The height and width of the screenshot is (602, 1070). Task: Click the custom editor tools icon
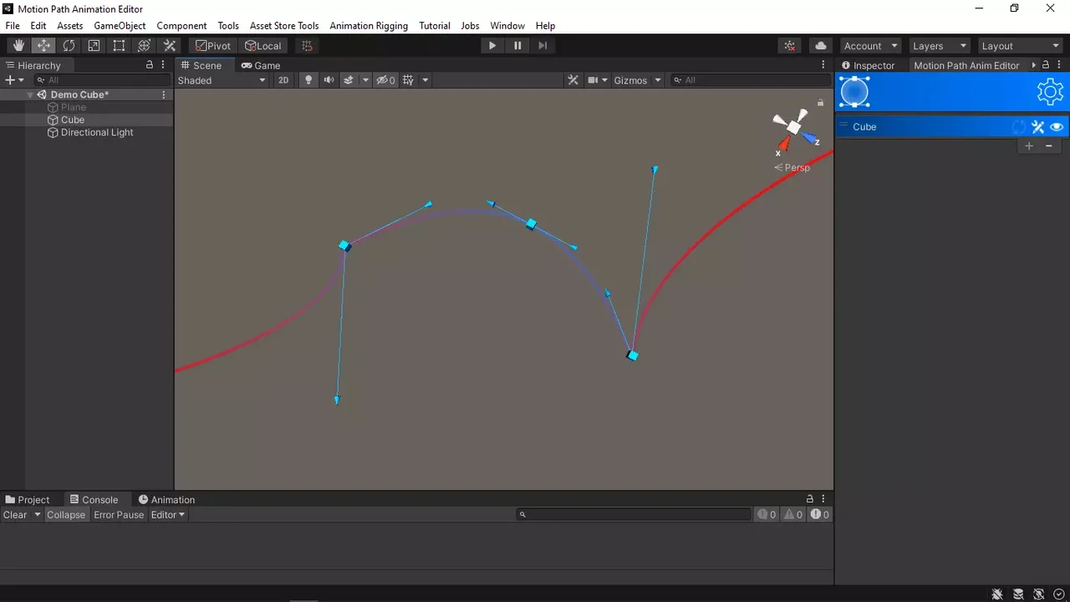click(x=170, y=46)
